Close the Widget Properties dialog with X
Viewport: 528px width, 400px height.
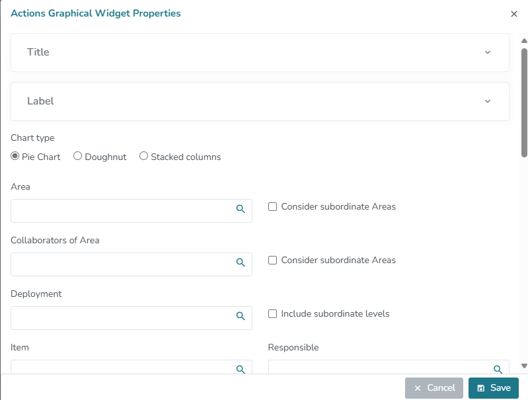(514, 14)
